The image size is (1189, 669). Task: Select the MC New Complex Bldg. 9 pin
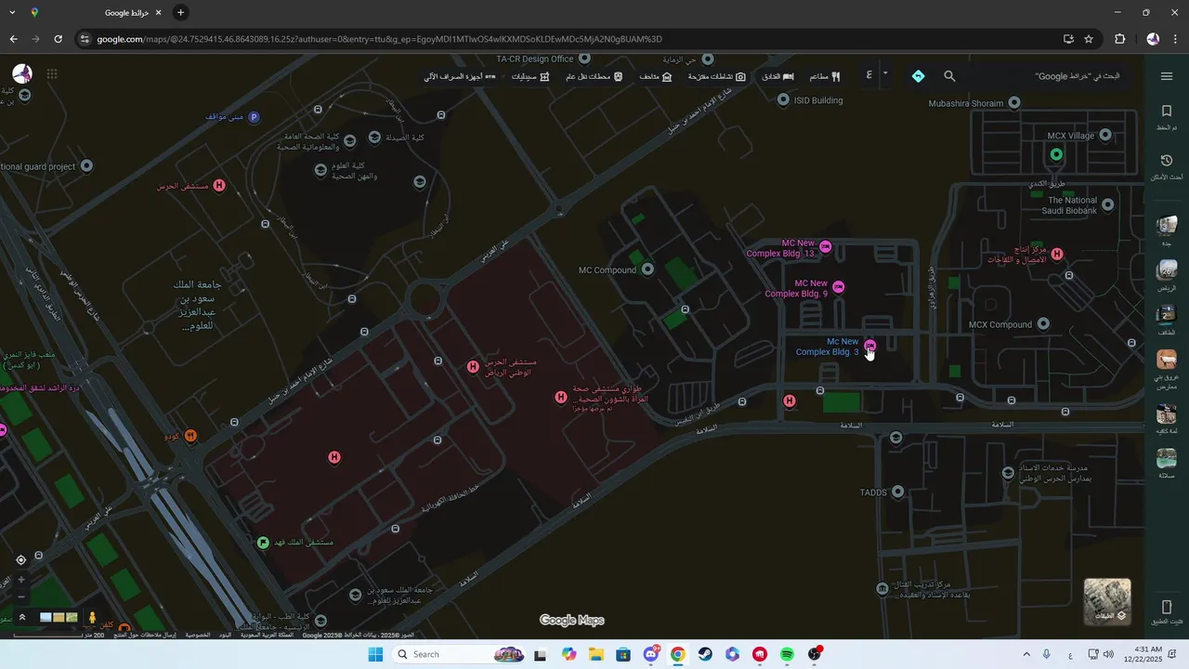click(x=839, y=287)
